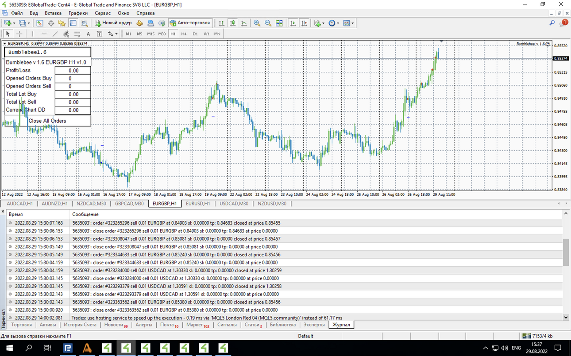The width and height of the screenshot is (571, 356).
Task: Click the zoom in magnifier icon
Action: pyautogui.click(x=257, y=23)
